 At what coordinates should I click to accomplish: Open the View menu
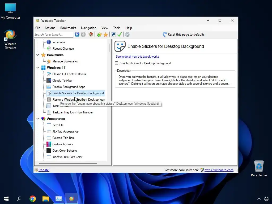105,28
